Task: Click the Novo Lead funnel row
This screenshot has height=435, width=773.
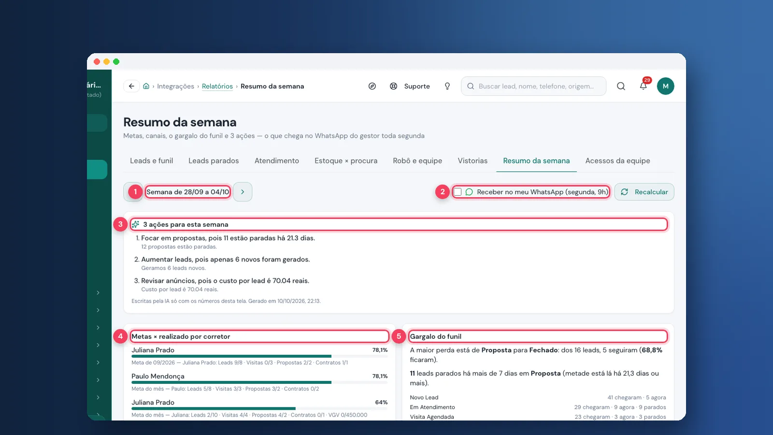Action: pos(538,397)
